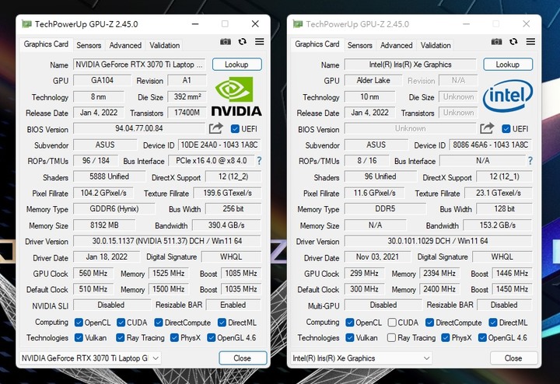Screen dimensions: 560x384
Task: Click the Name field showing Intel(R) Iris(R) Xe Graphics
Action: tap(411, 65)
